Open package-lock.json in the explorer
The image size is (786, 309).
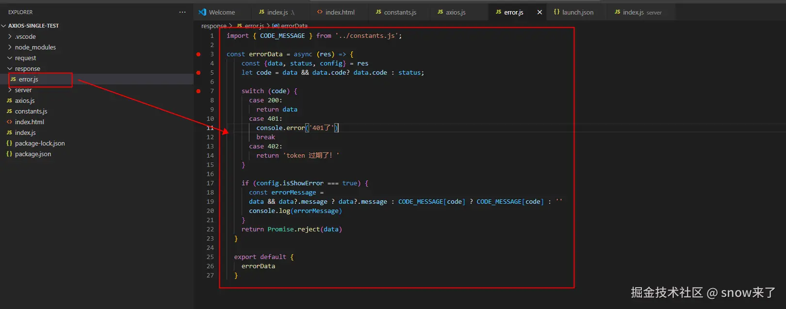point(40,143)
